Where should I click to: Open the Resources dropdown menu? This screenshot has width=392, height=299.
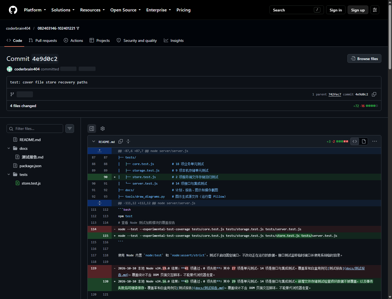point(92,10)
